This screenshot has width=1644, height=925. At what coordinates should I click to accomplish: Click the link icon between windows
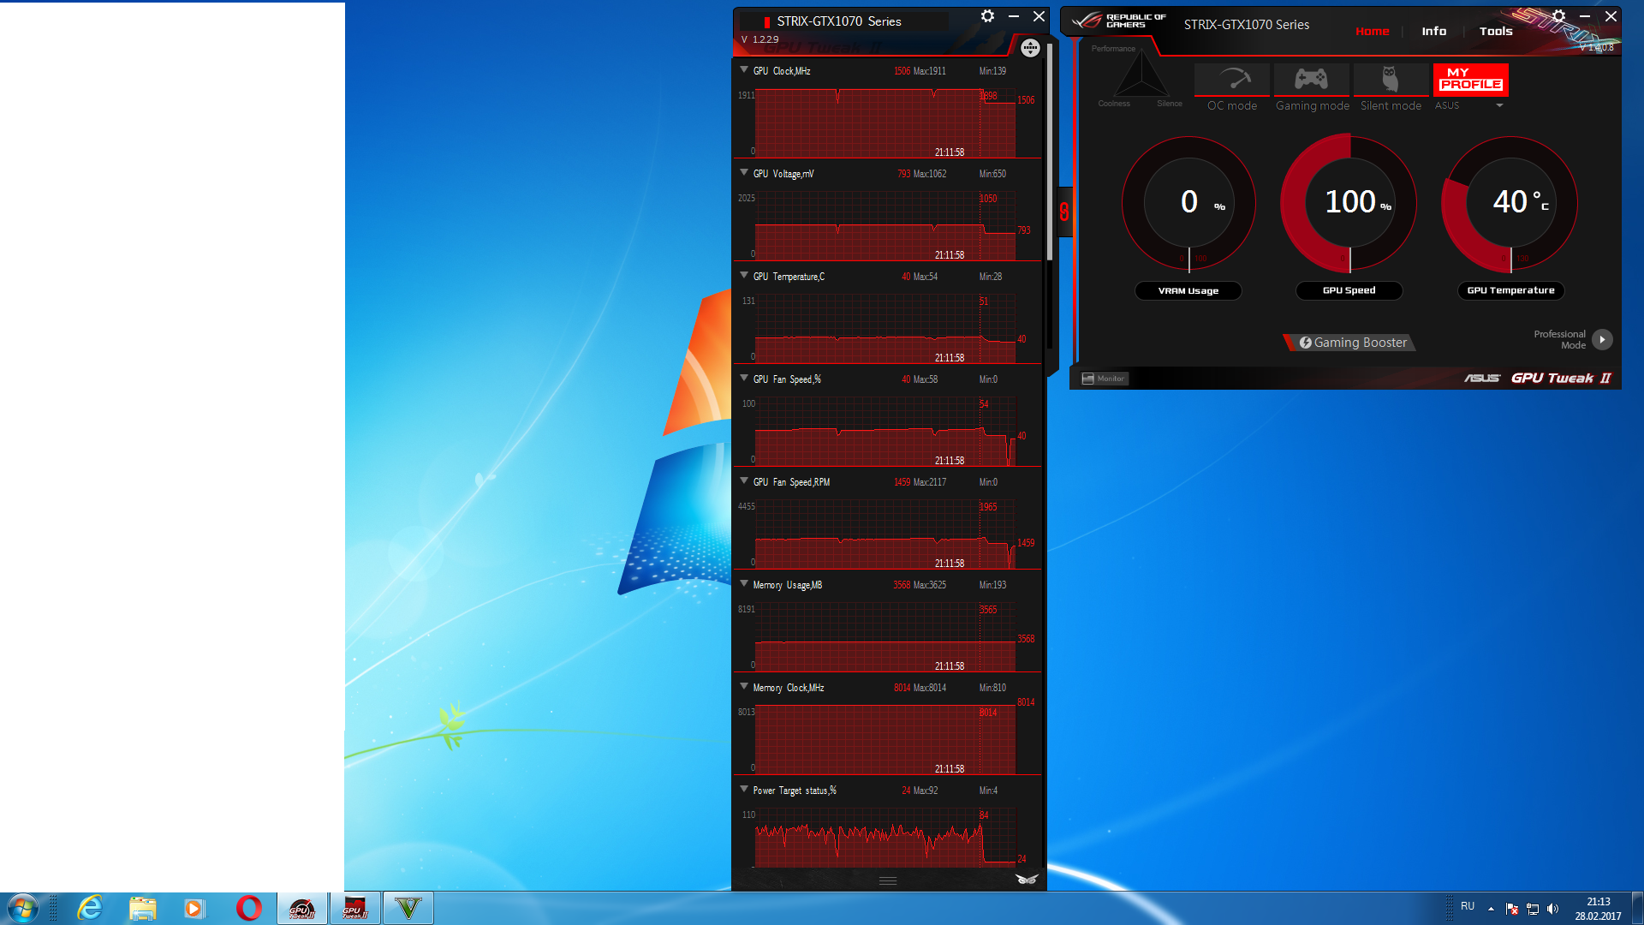click(1063, 212)
